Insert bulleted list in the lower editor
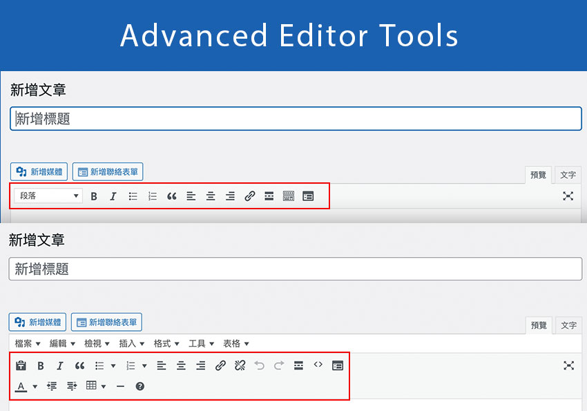This screenshot has height=411, width=587. point(99,365)
